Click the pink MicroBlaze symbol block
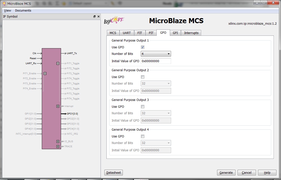 [x=52, y=99]
